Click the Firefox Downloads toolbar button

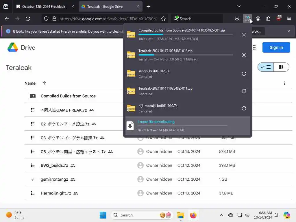(247, 18)
